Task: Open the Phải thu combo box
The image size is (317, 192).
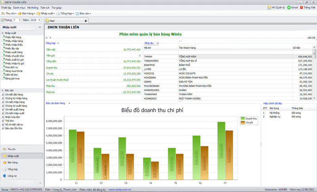Action: pos(151,43)
